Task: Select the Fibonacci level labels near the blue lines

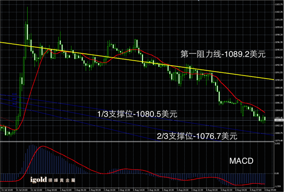Action: (x=14, y=99)
